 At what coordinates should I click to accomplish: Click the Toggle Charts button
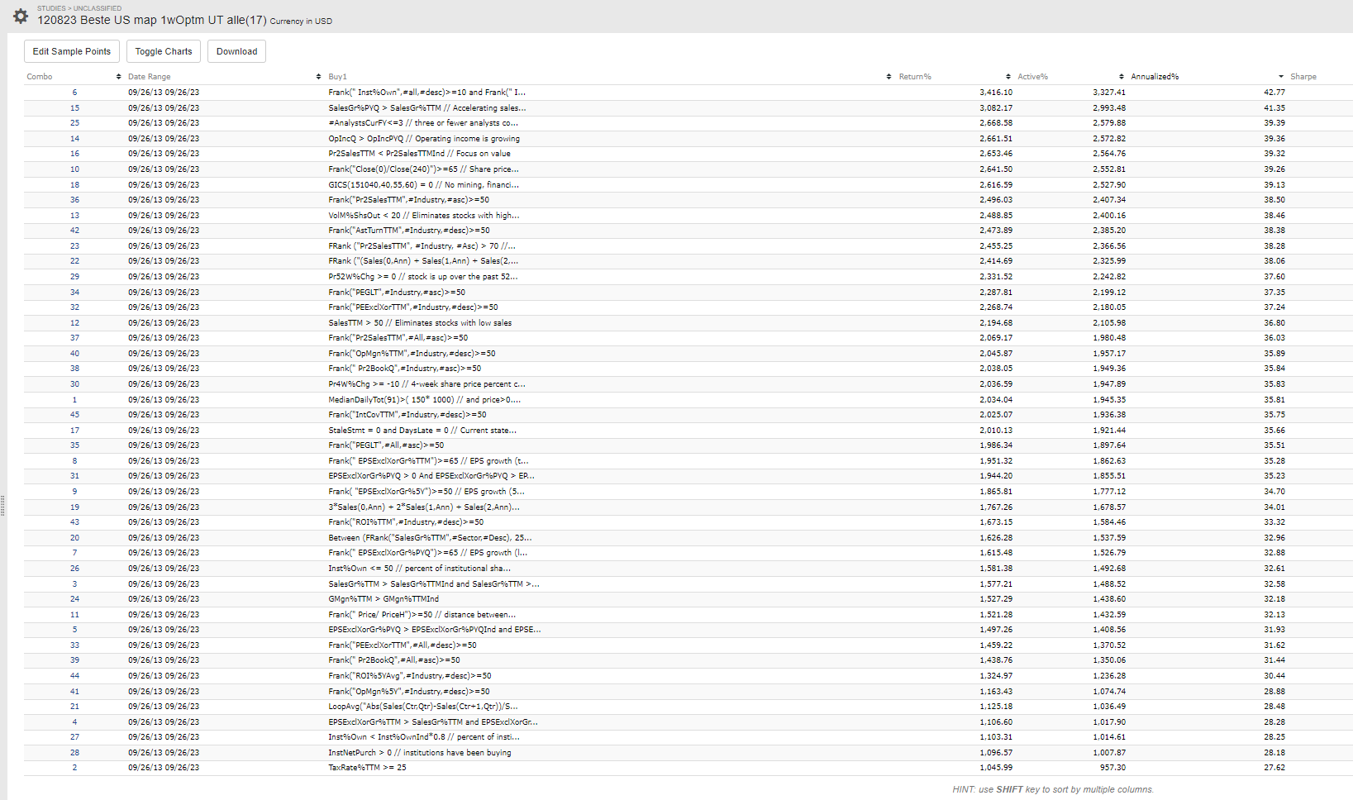click(x=164, y=51)
